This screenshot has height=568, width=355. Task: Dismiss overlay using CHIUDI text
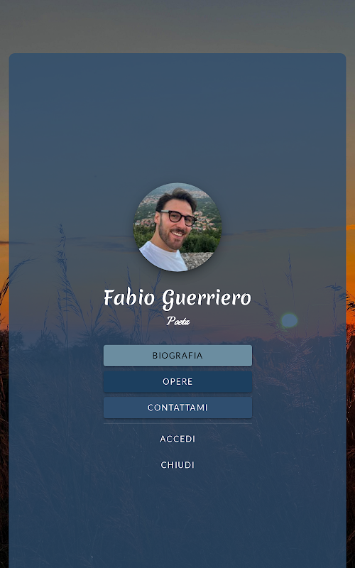(177, 465)
